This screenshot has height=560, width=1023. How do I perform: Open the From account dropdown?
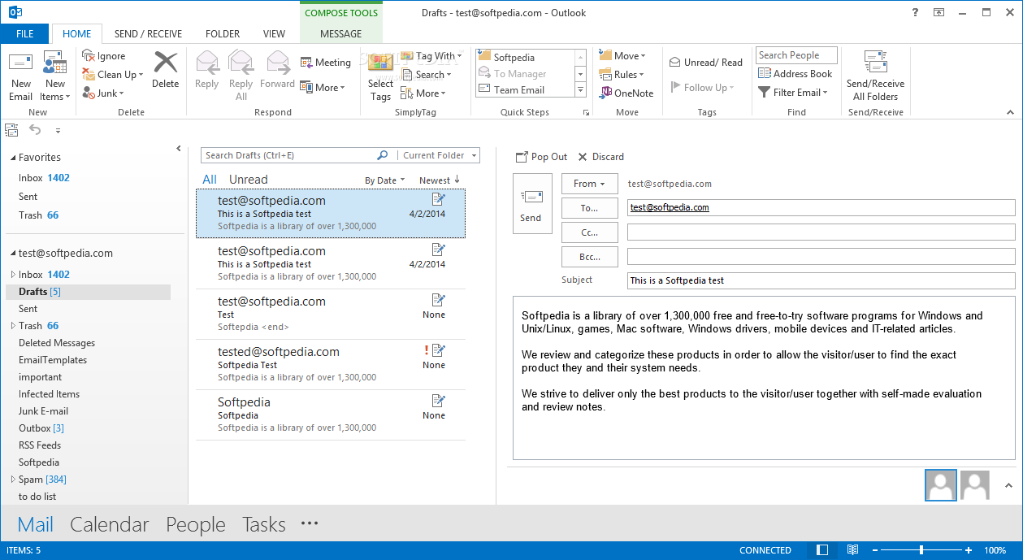point(589,184)
